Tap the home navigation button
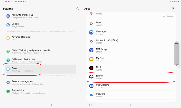 (x=91, y=105)
